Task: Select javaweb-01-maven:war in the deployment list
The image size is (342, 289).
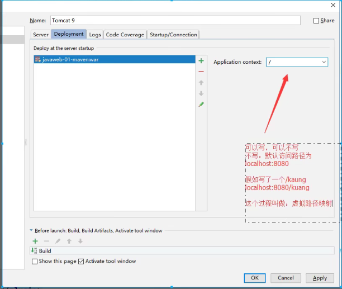Action: pyautogui.click(x=115, y=59)
